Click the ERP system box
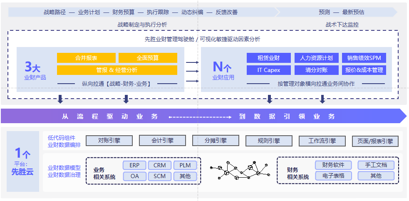 coord(134,165)
